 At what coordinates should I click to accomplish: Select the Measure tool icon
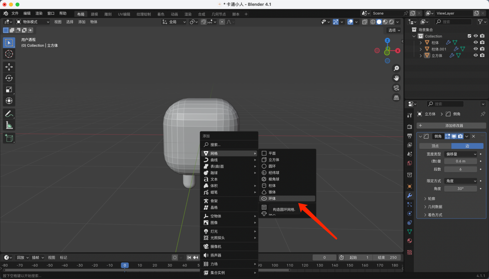(x=9, y=125)
